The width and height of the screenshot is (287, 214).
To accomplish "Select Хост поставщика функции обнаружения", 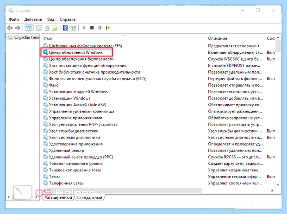I will (87, 65).
